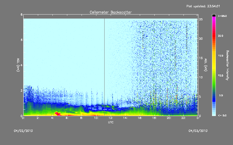Image resolution: width=233 pixels, height=145 pixels.
Task: Click the 15 kft tick label
Action: point(201,58)
